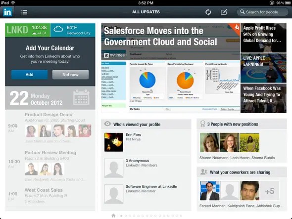This screenshot has height=219, width=292.
Task: Open When Facebook Was Young news tile
Action: point(263,98)
